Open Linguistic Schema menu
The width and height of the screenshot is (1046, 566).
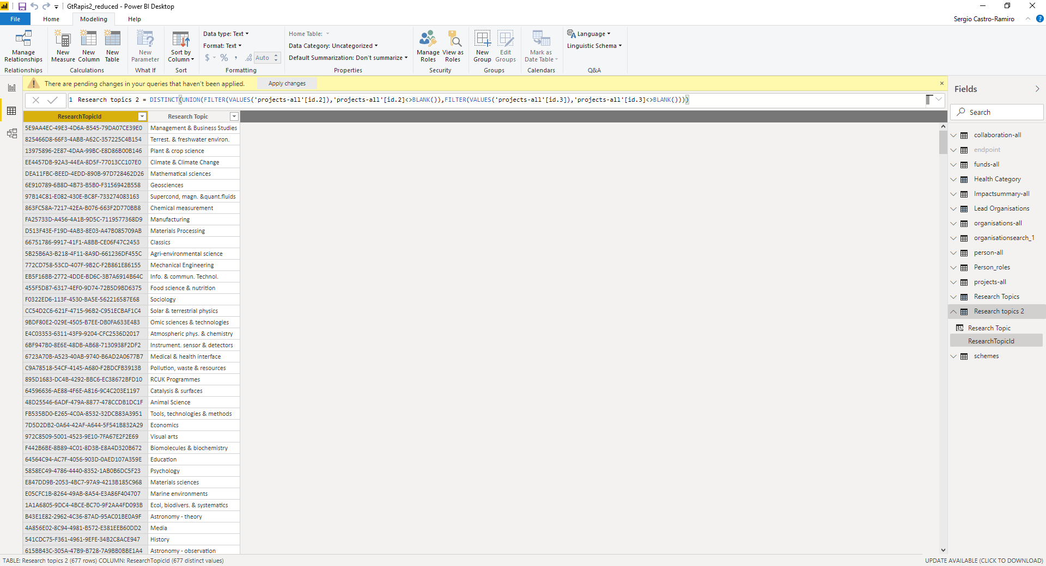point(594,46)
